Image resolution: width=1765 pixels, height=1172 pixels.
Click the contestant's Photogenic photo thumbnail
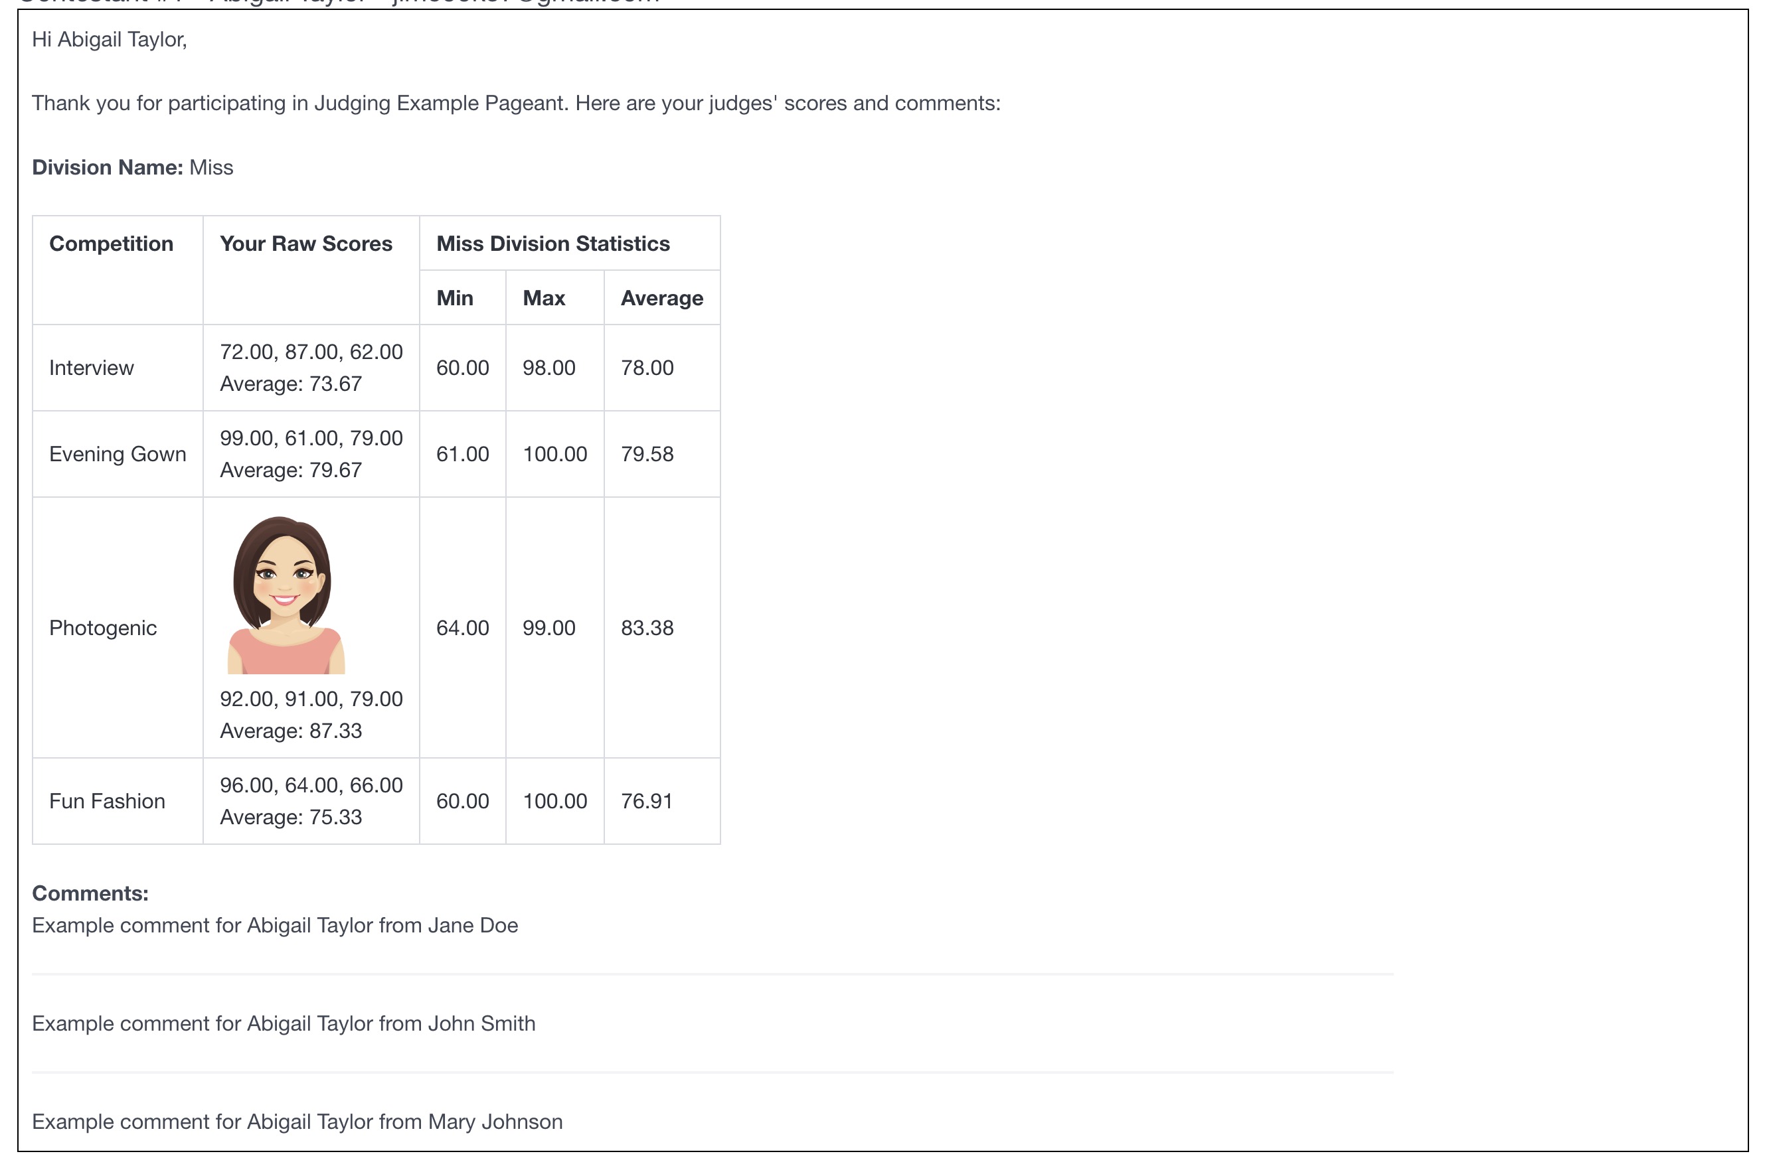[286, 594]
